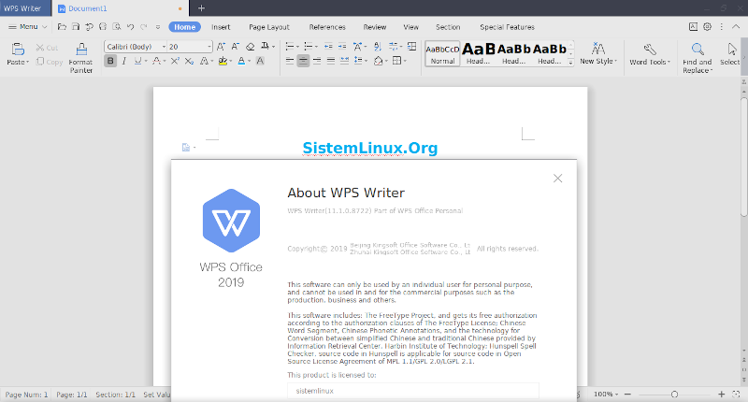Expand the Menu dropdown arrow

(44, 27)
